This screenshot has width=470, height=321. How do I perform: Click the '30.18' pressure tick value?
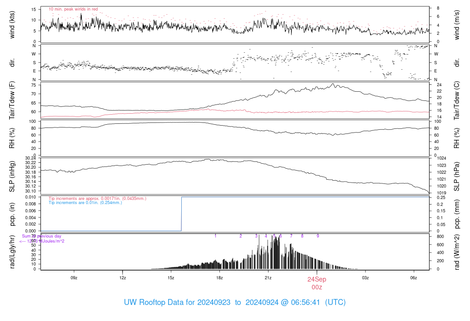[x=31, y=172]
